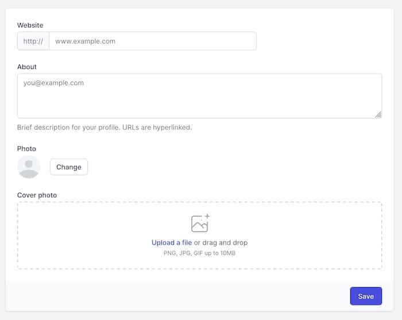Click the Cover photo label
Image resolution: width=402 pixels, height=320 pixels.
click(37, 195)
